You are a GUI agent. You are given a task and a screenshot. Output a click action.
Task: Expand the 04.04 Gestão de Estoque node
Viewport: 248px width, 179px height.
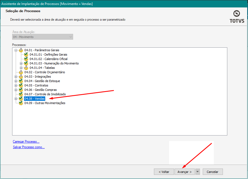pos(16,81)
